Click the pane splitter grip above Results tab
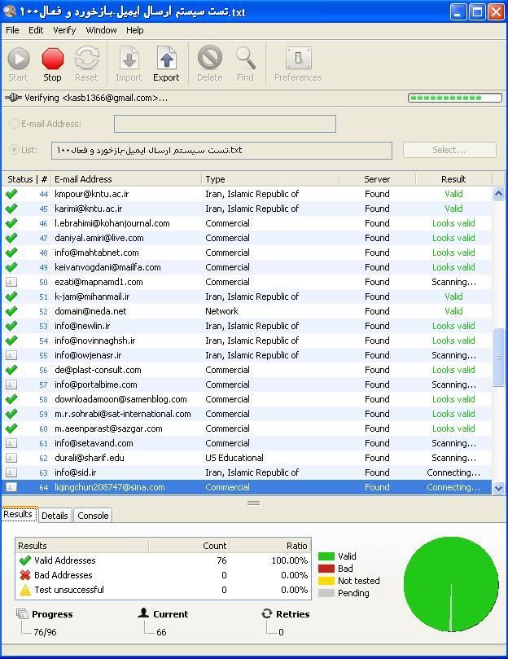Screen dimensions: 508x659 click(x=253, y=503)
